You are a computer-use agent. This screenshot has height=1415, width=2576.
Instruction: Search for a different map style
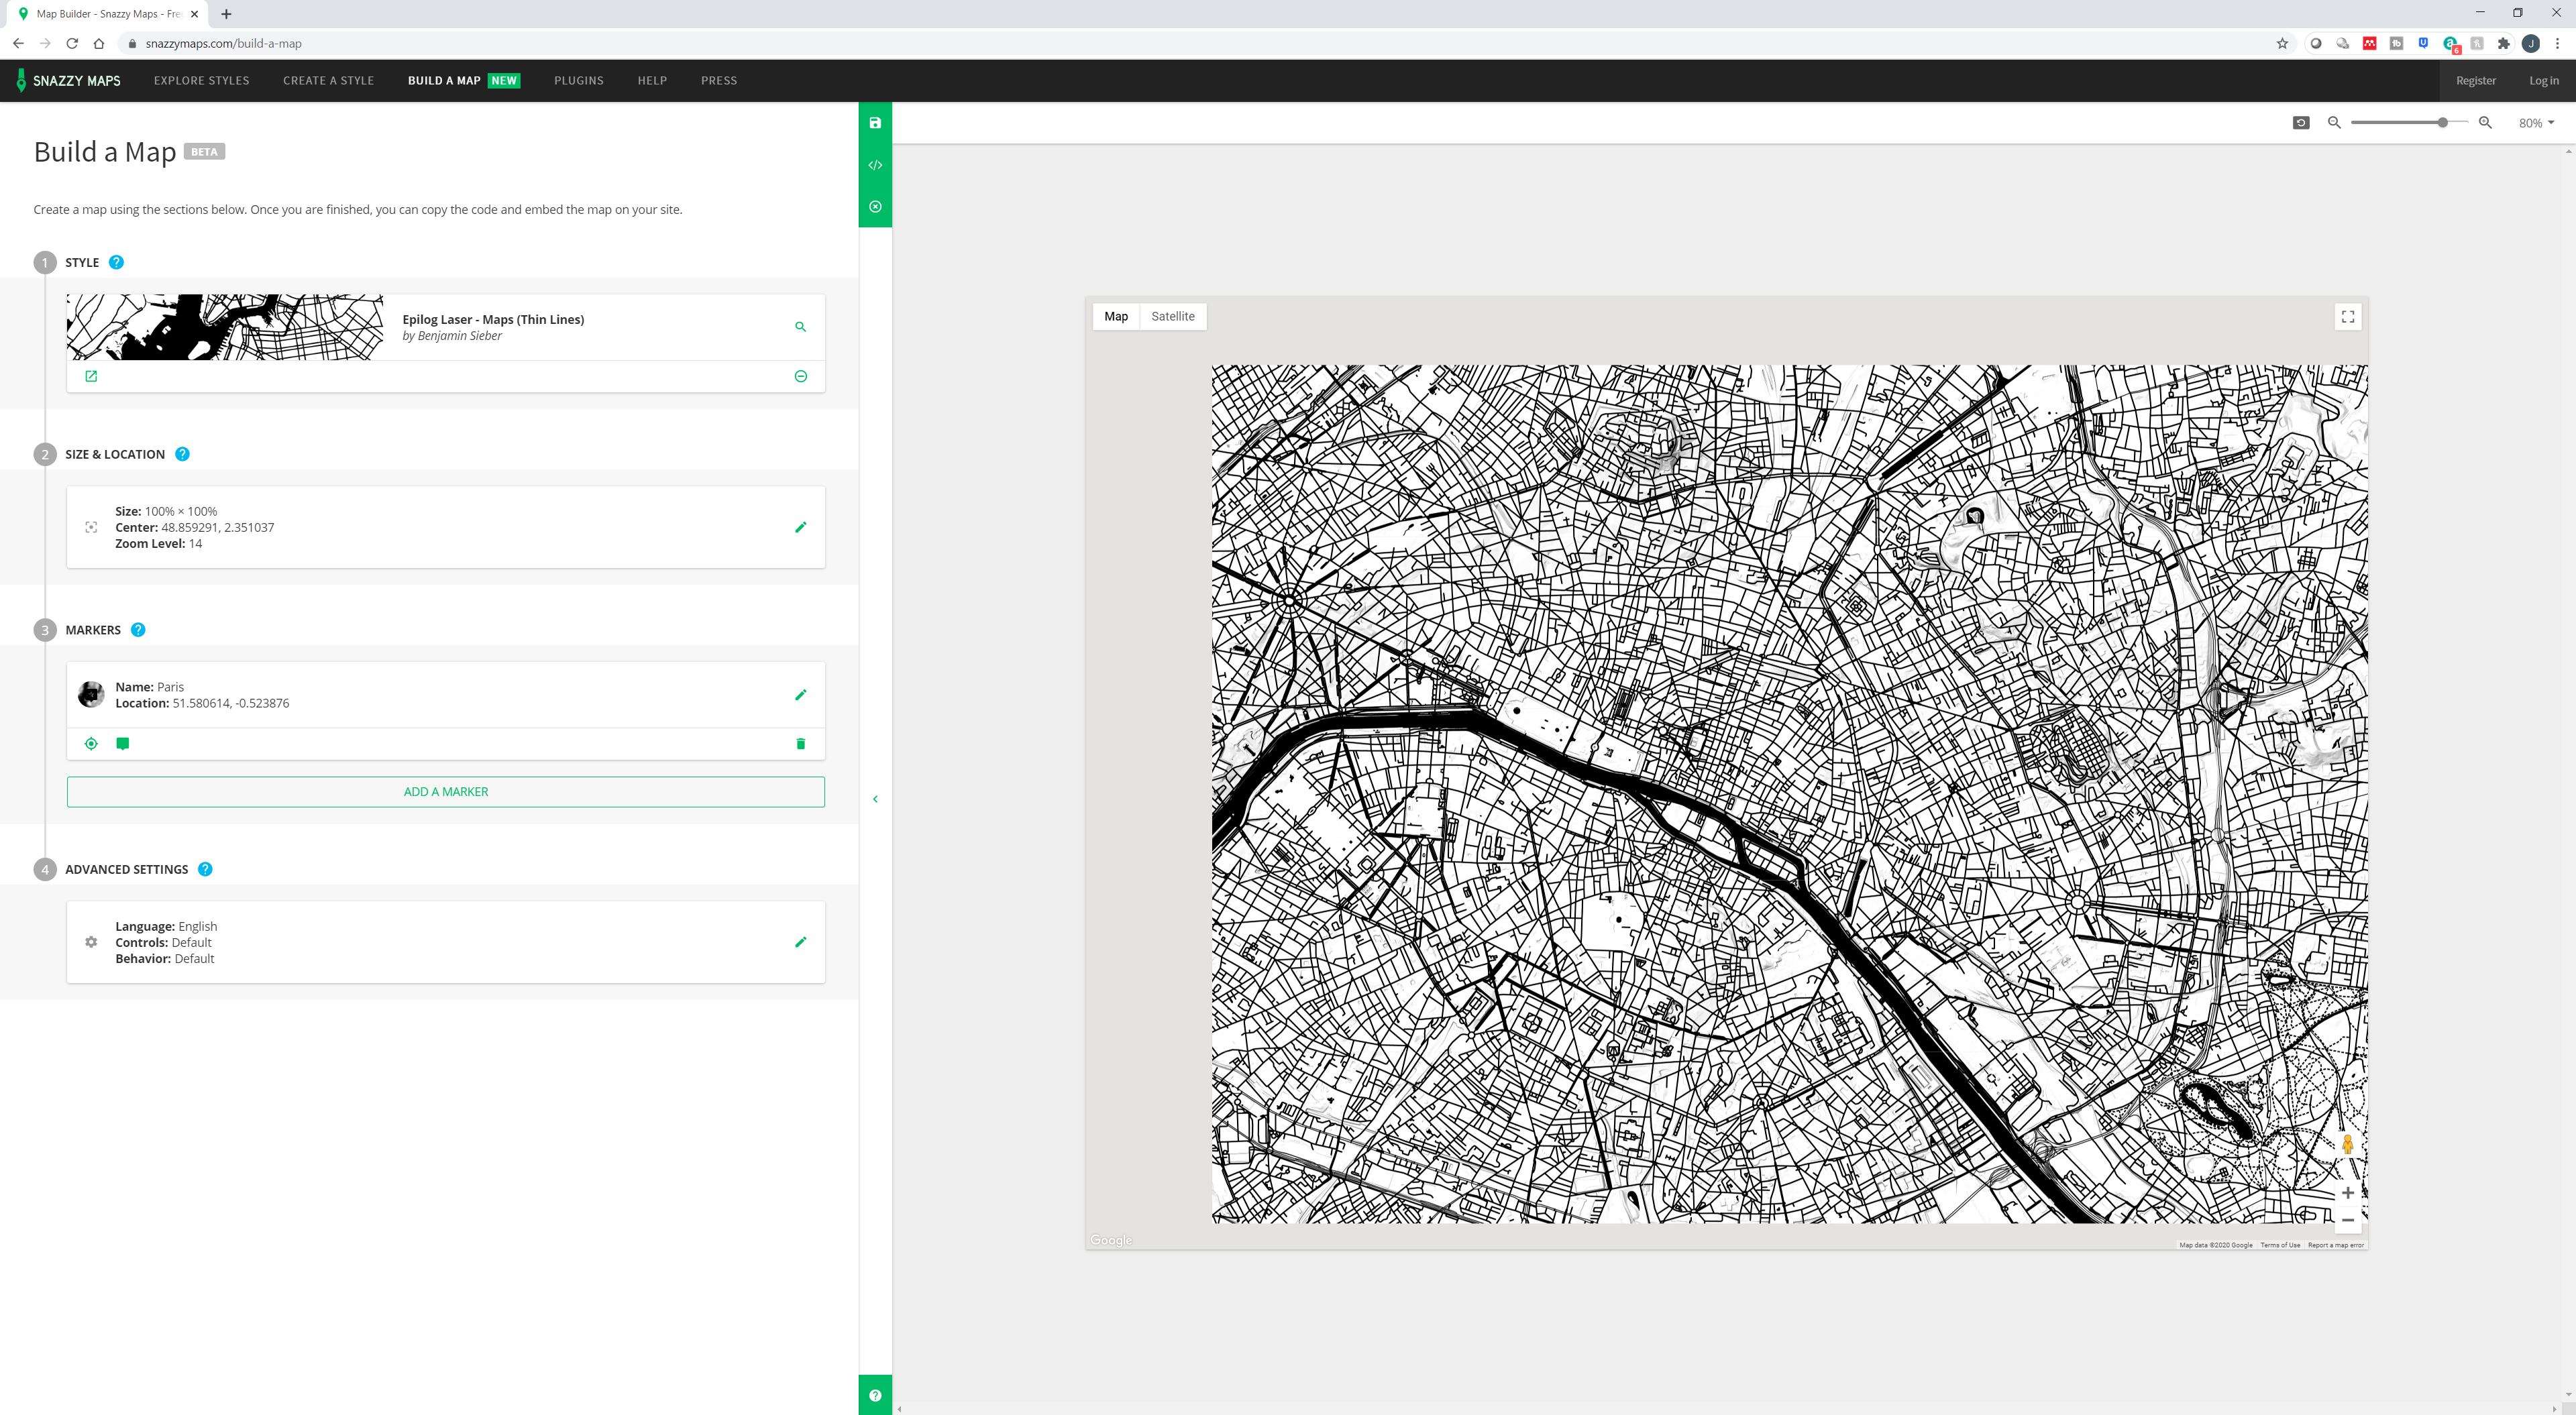tap(800, 327)
